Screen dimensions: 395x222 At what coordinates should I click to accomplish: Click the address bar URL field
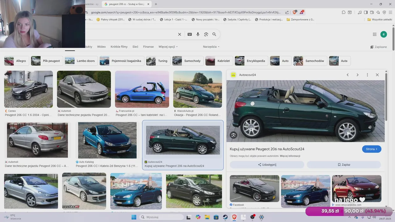185,12
